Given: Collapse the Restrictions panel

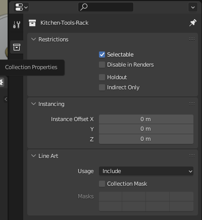Looking at the screenshot, I should pos(33,39).
